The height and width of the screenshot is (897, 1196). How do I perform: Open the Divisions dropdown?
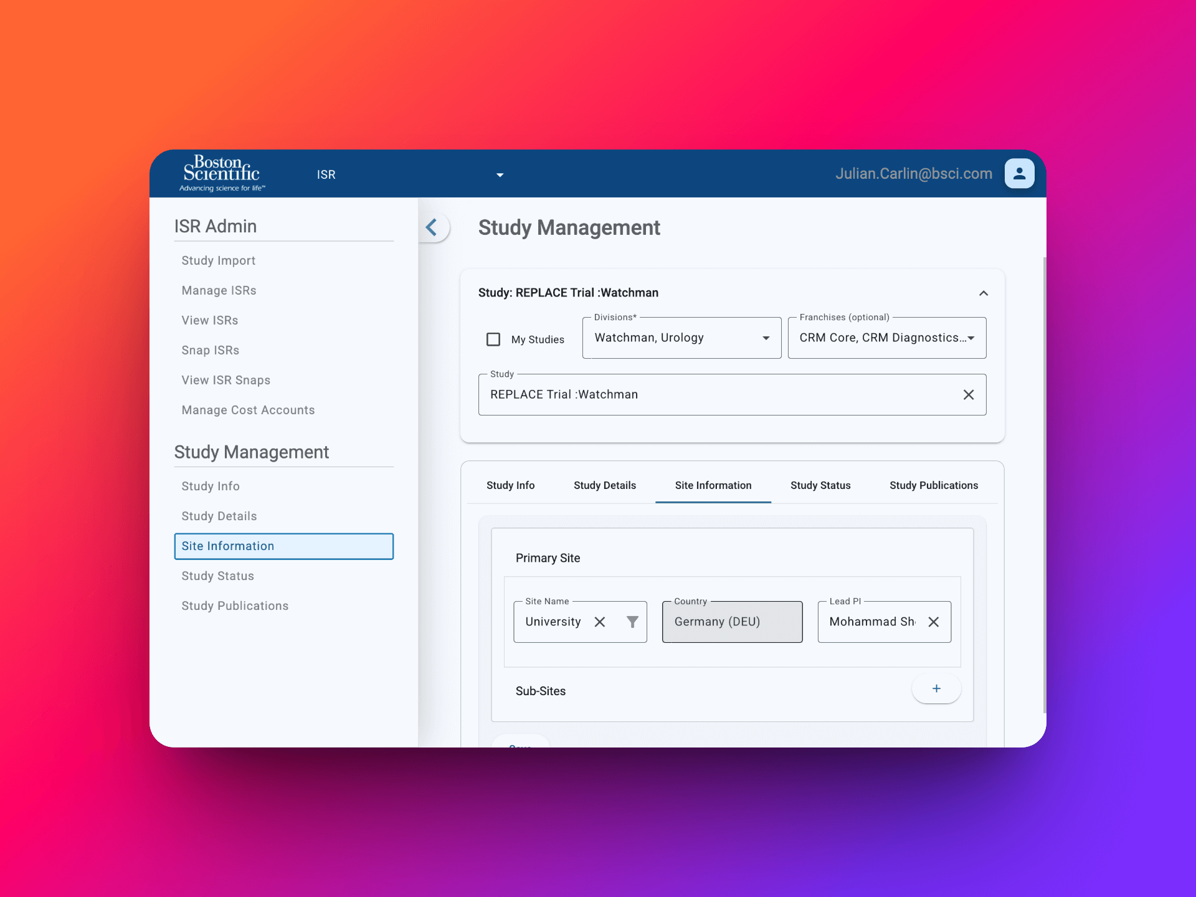click(681, 338)
